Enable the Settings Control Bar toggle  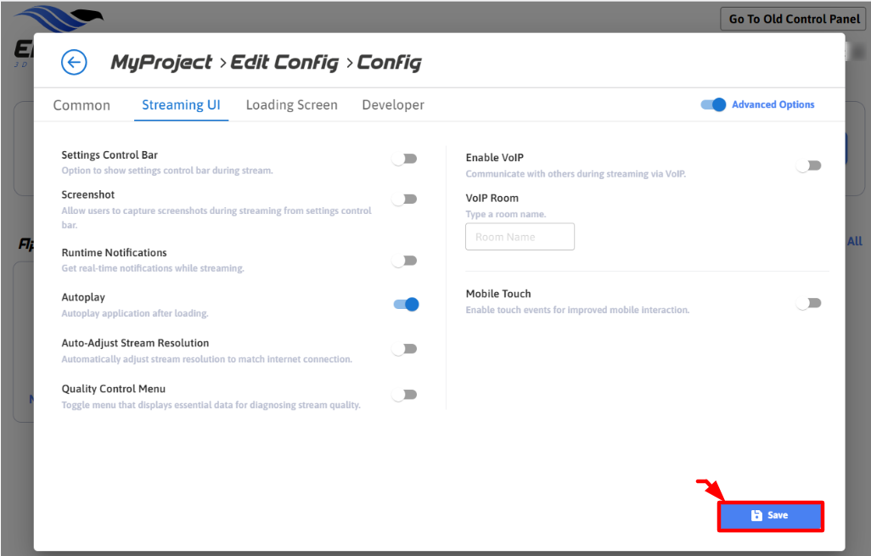[x=405, y=159]
